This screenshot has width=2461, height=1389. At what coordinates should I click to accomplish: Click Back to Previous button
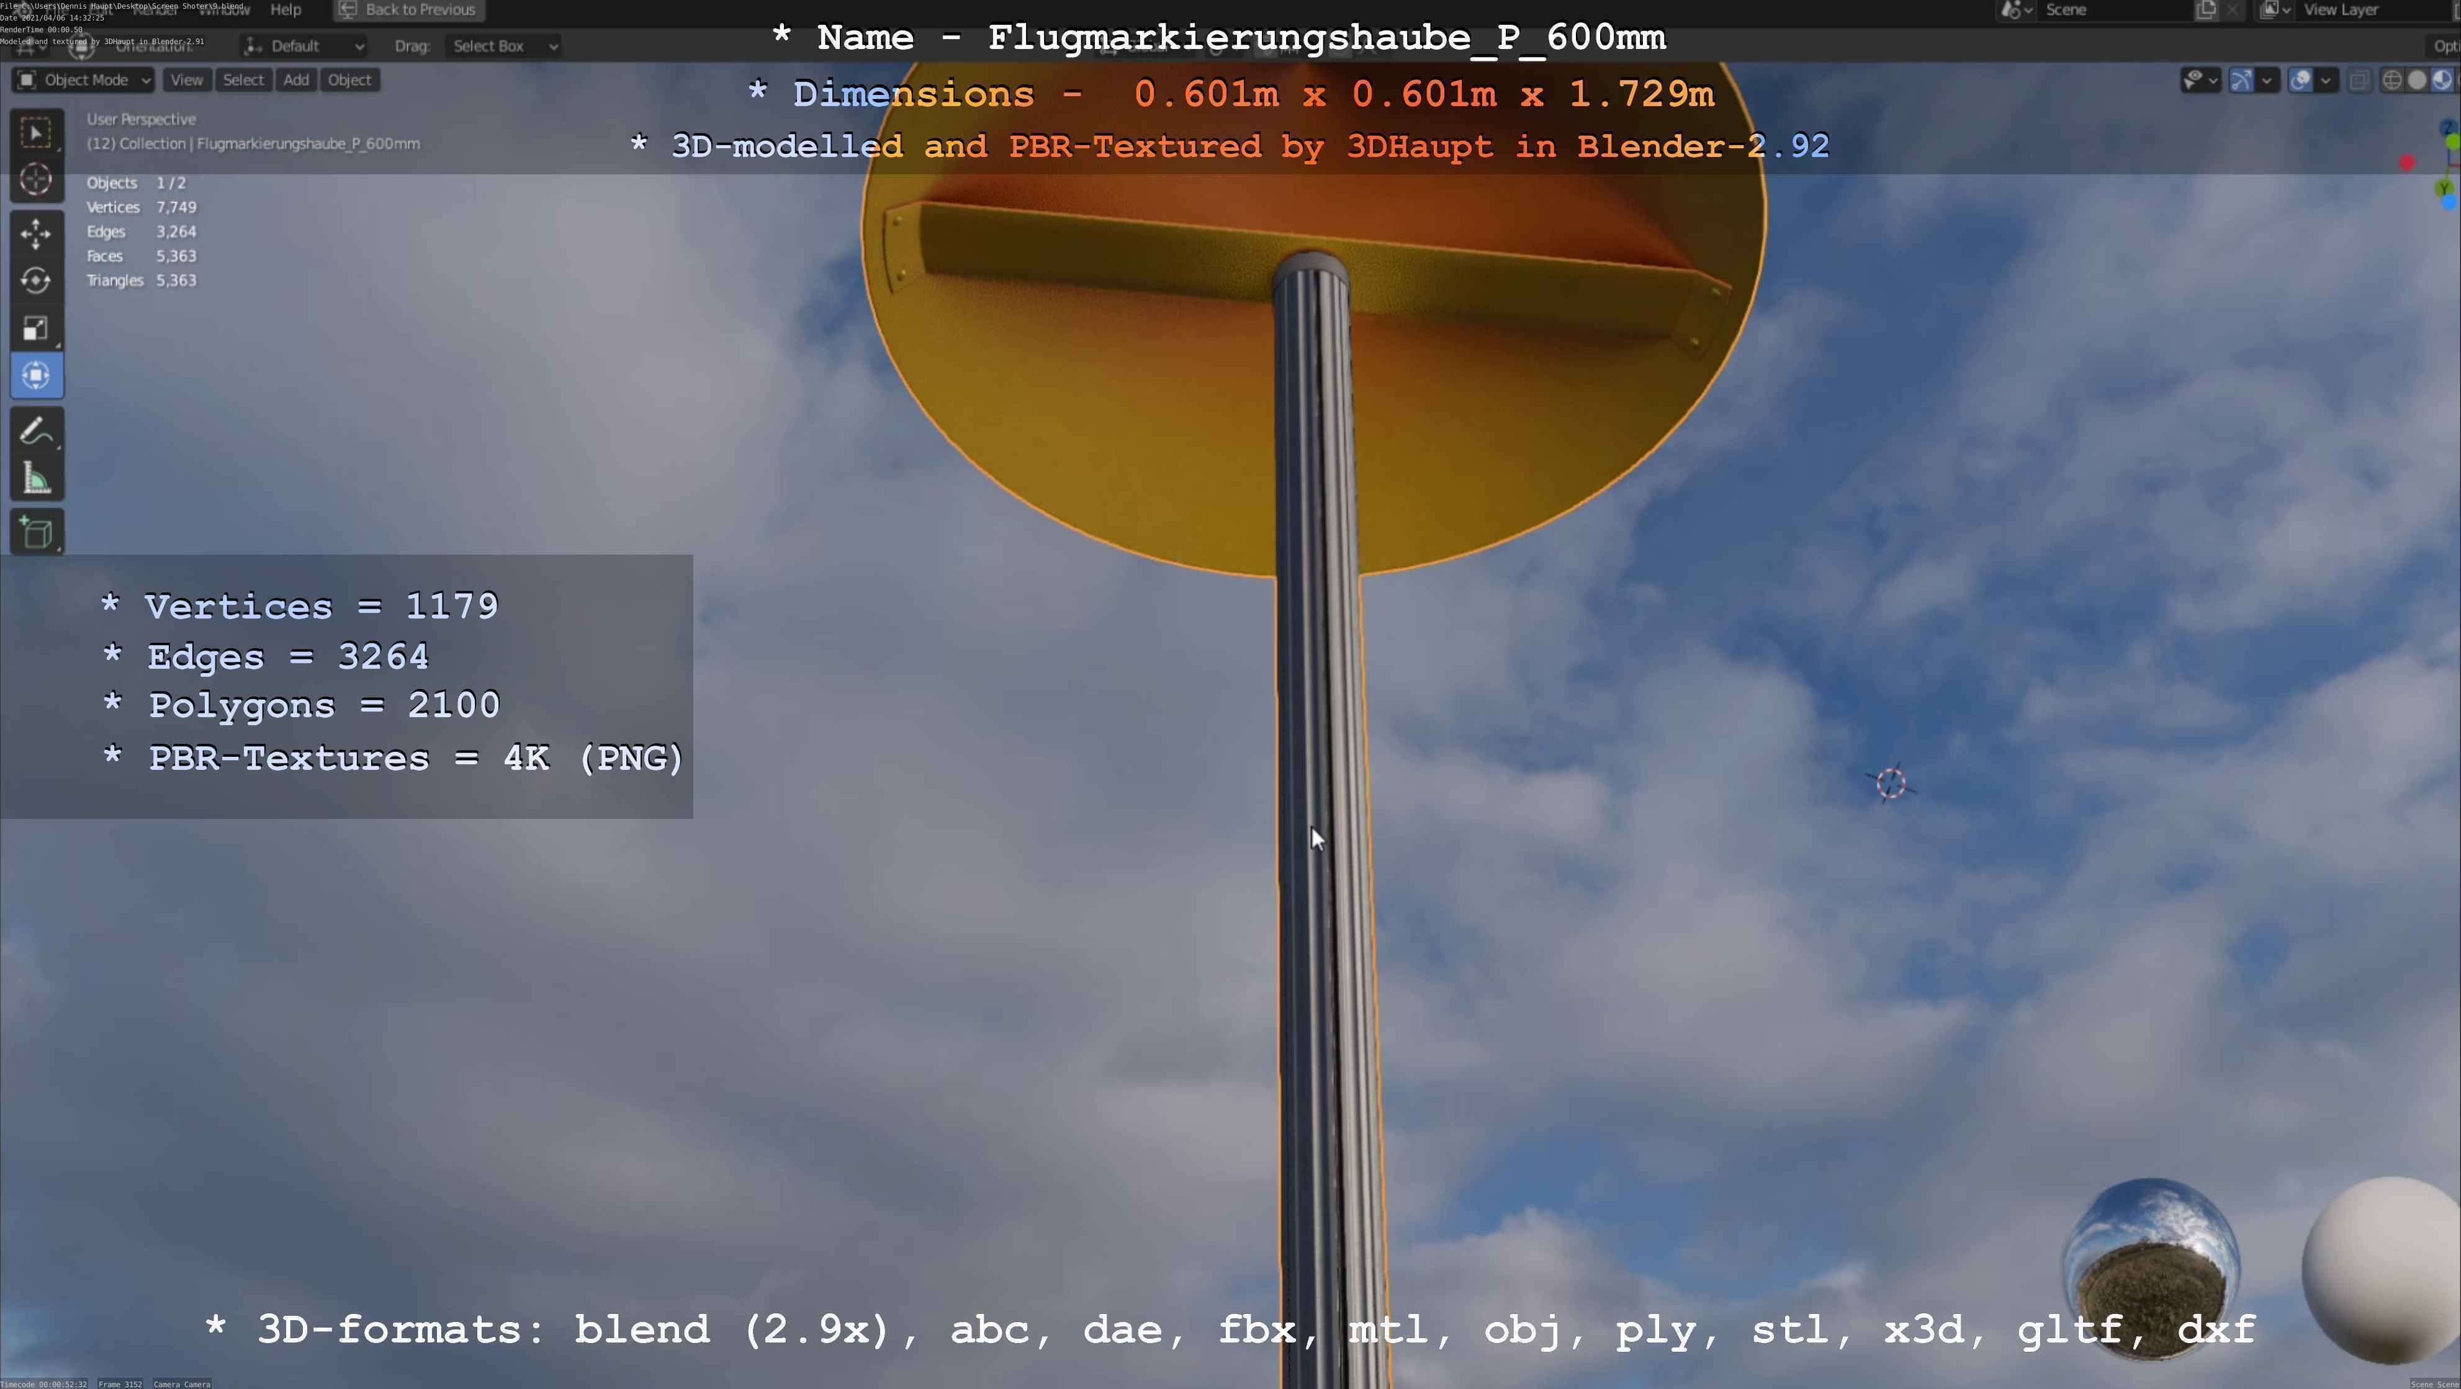tap(408, 9)
